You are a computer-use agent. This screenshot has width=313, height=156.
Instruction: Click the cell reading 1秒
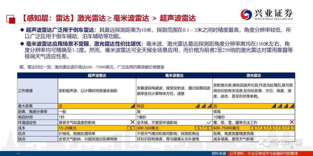click(97, 117)
